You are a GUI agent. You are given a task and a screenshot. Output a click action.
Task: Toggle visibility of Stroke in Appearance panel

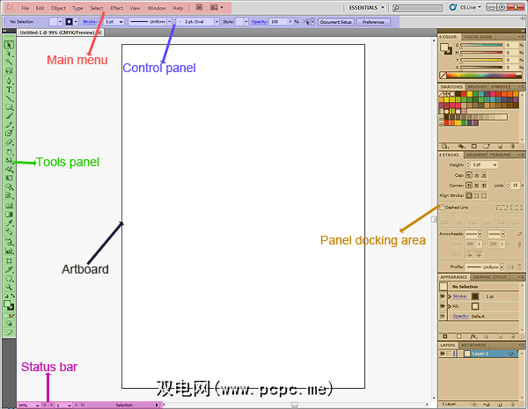(443, 296)
